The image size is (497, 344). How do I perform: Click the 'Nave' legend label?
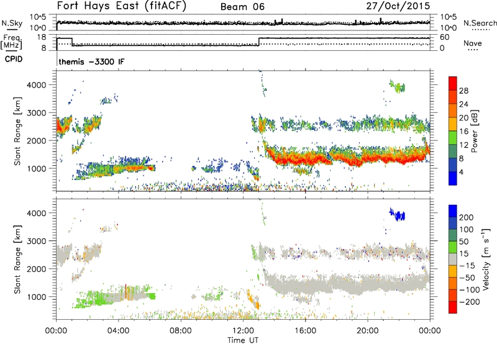[x=473, y=43]
